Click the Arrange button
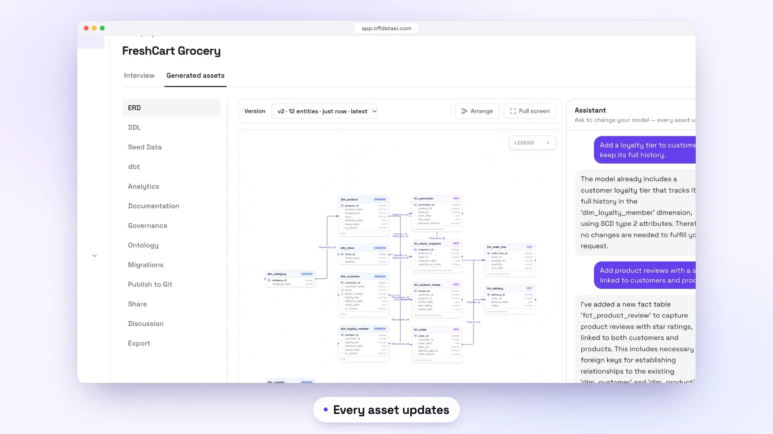 coord(477,111)
